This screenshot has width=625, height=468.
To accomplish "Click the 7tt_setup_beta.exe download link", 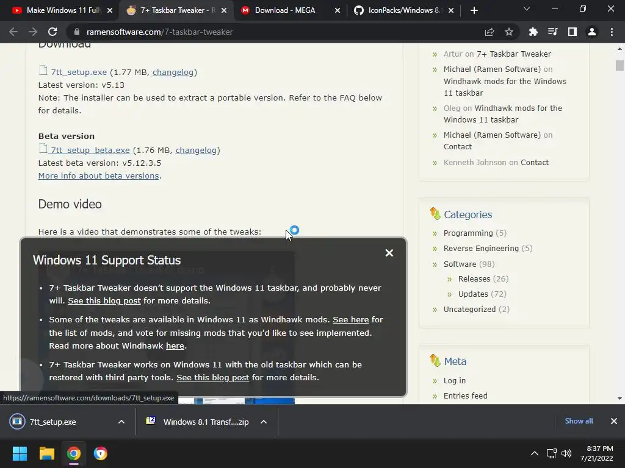I will (90, 150).
